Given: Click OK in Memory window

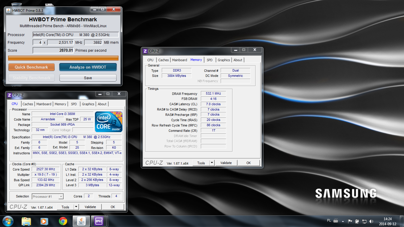Looking at the screenshot, I should coord(248,163).
